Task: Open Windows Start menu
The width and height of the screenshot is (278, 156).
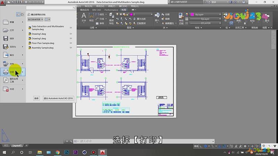Action: (4, 152)
